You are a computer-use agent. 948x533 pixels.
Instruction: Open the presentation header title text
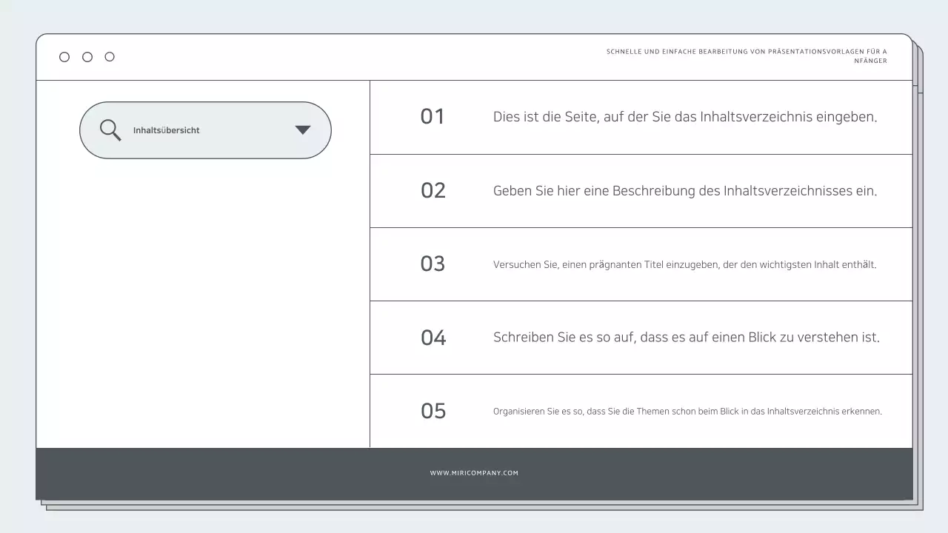[747, 56]
